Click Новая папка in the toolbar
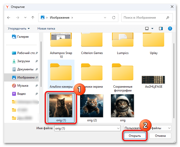Viewport: 180px width, 147px height. (46, 29)
